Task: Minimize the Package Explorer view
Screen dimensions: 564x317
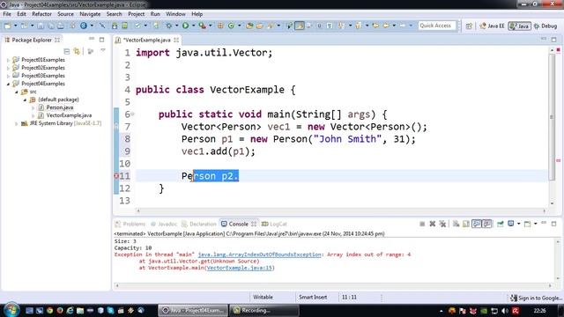Action: [x=92, y=39]
